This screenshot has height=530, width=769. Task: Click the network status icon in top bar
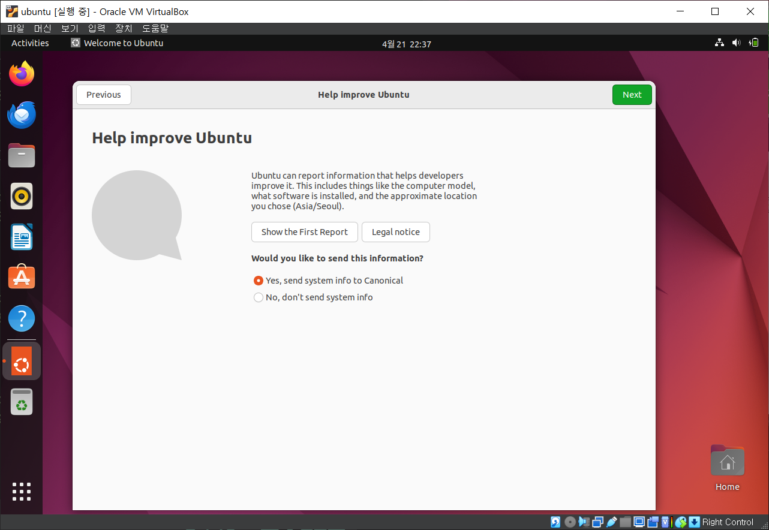pos(720,43)
